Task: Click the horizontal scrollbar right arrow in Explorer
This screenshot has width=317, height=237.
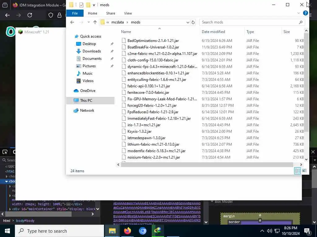Action: [x=301, y=165]
